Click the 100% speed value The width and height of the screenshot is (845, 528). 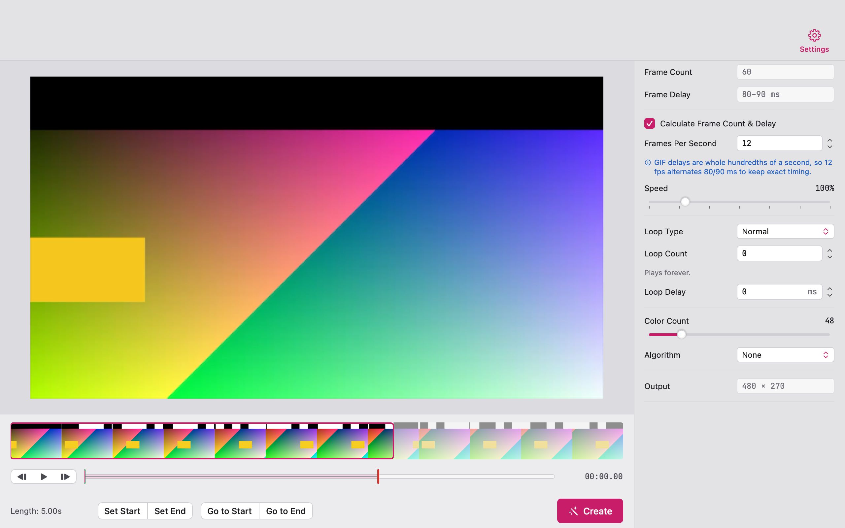pos(825,188)
